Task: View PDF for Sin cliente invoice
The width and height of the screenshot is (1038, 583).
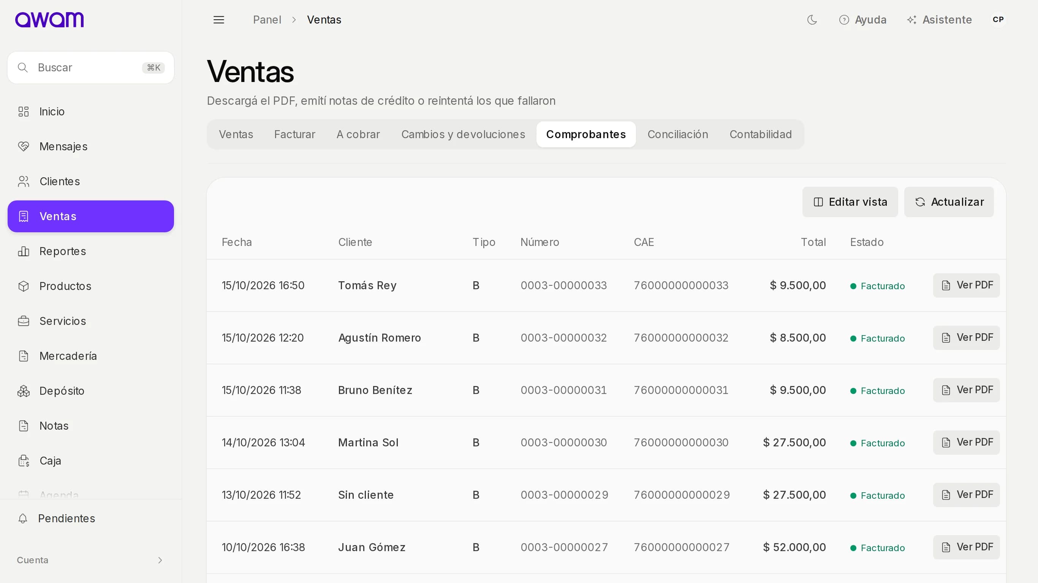Action: (966, 495)
